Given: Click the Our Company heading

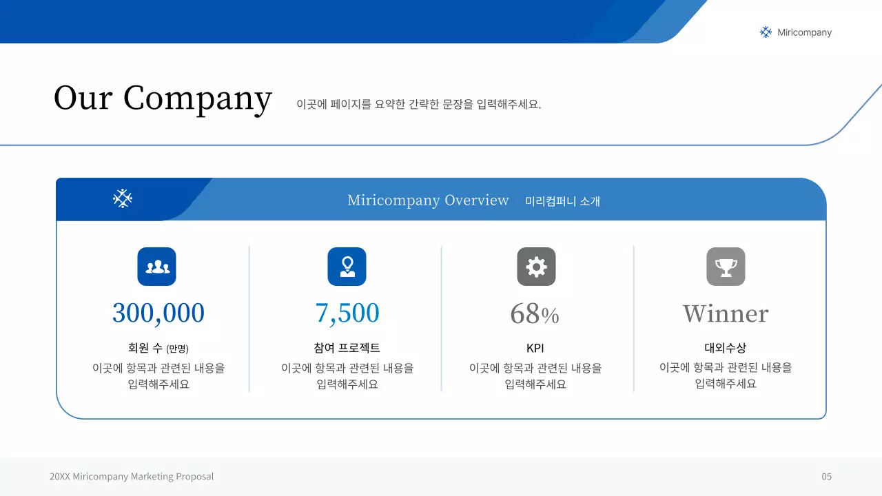Looking at the screenshot, I should [x=163, y=98].
